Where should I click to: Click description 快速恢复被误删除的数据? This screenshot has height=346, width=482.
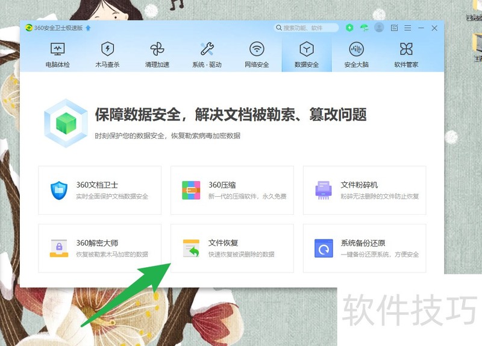tap(242, 254)
